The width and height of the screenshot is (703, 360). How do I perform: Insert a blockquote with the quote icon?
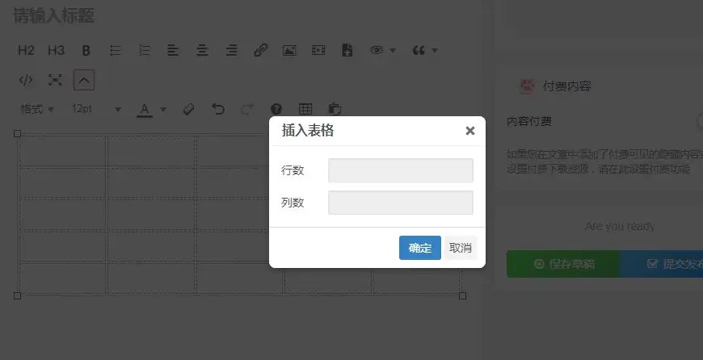(x=419, y=50)
